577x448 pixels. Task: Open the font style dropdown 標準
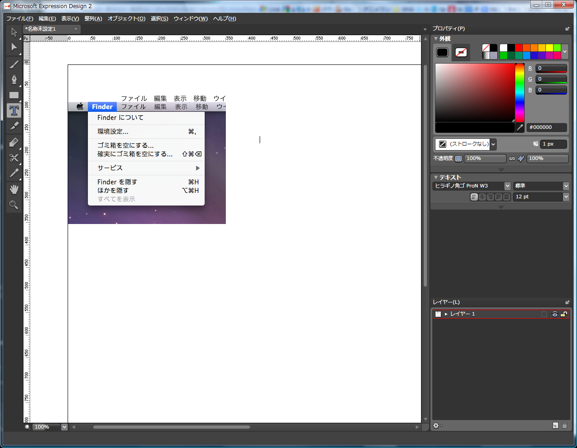566,186
